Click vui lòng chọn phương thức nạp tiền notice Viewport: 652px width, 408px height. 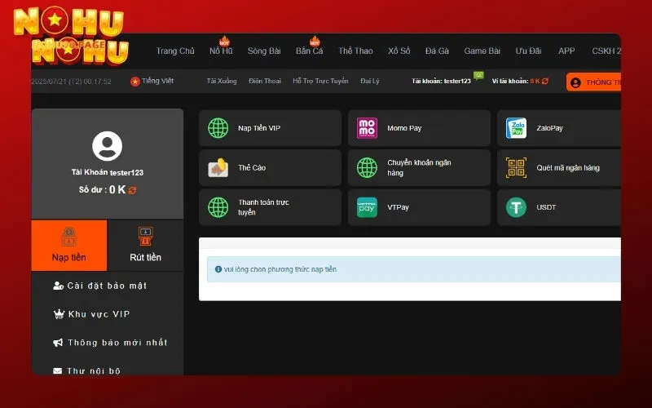(x=280, y=269)
